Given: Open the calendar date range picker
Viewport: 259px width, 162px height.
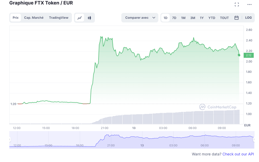Looking at the screenshot, I should click(x=236, y=18).
